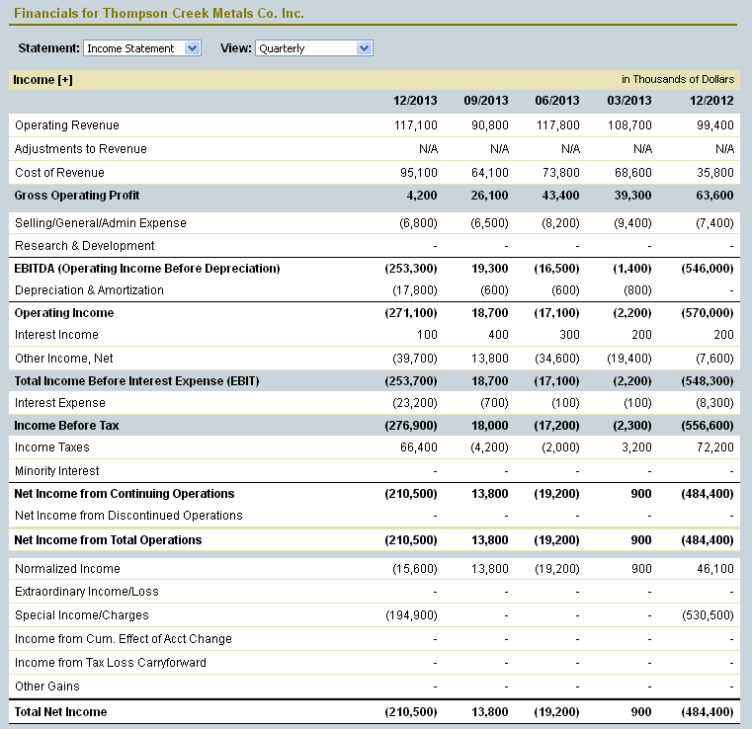Click Income from Tax Loss Carryforward label
This screenshot has width=752, height=729.
click(111, 663)
